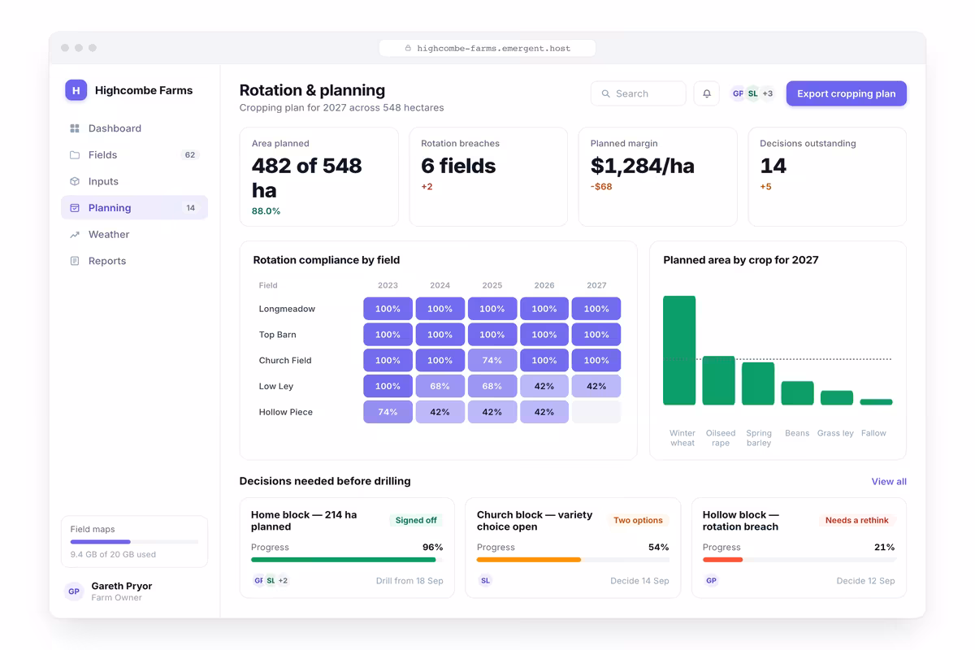Click the Inputs box icon

coord(75,181)
